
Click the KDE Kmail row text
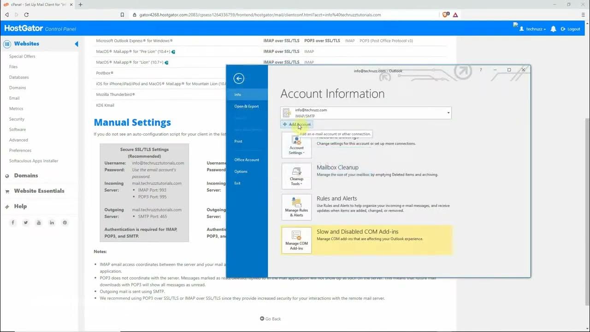coord(105,105)
